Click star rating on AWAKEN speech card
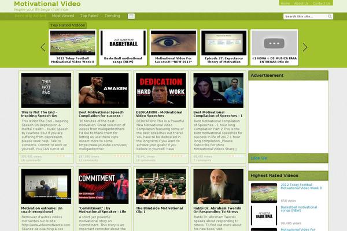This screenshot has width=347, height=231. pos(121,157)
